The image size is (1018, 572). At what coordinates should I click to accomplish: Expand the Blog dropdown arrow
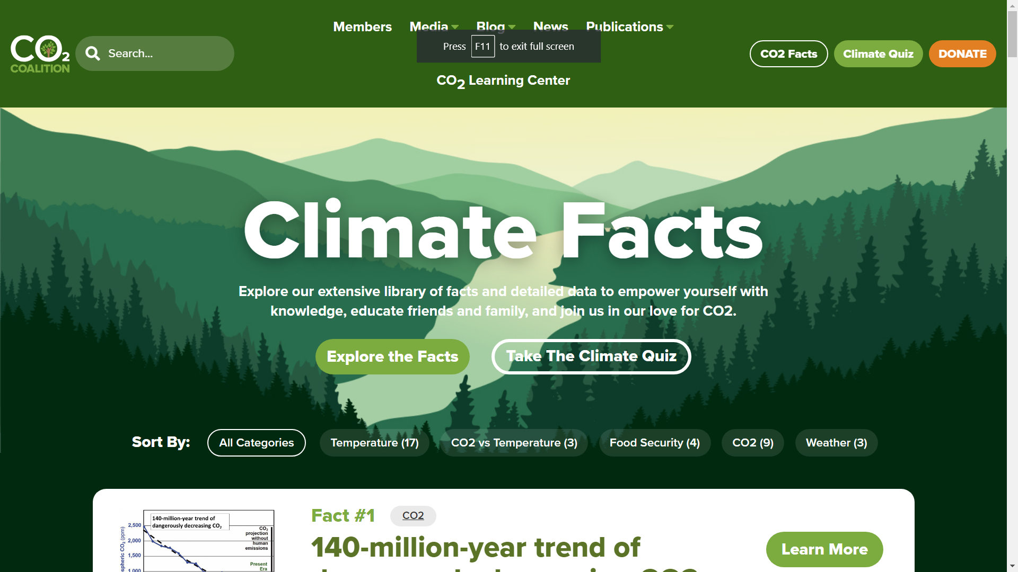tap(512, 27)
